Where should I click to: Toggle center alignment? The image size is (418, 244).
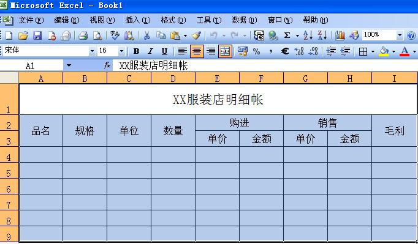[197, 51]
